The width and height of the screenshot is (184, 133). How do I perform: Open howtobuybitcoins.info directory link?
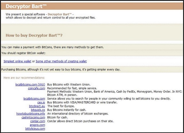[x=31, y=114]
